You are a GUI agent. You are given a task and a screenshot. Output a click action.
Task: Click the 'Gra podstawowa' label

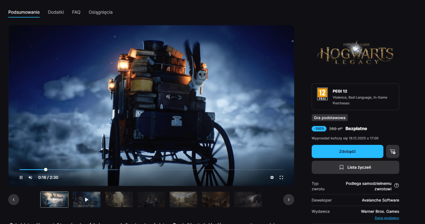(x=330, y=117)
